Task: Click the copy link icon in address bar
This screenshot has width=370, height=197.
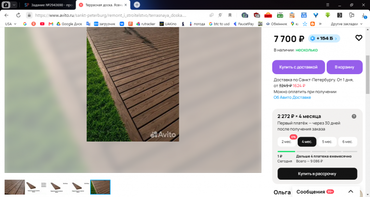Action: point(211,15)
